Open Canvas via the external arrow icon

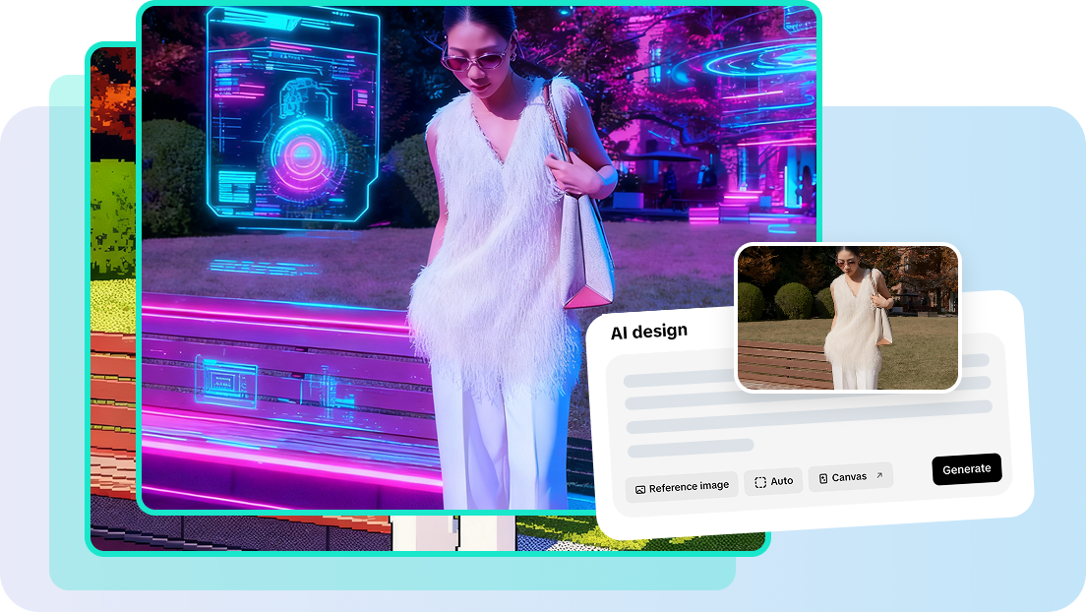click(x=878, y=476)
